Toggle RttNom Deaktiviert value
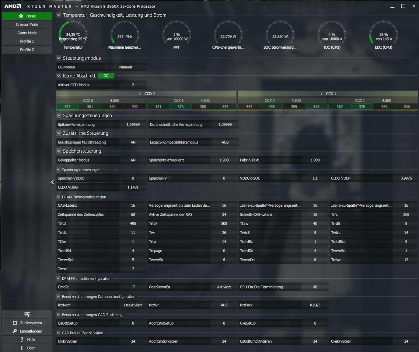The height and width of the screenshot is (352, 419). (x=133, y=305)
